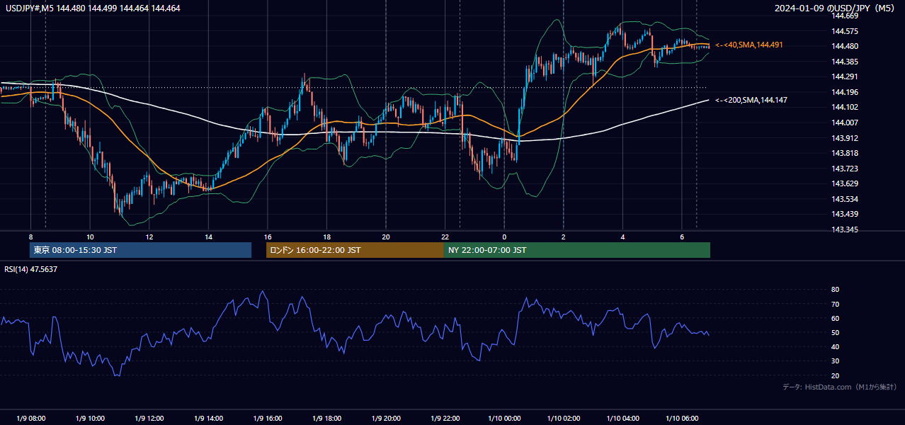This screenshot has height=425, width=905.
Task: Select the NY 22:00-07:00 JST session bar
Action: (577, 250)
